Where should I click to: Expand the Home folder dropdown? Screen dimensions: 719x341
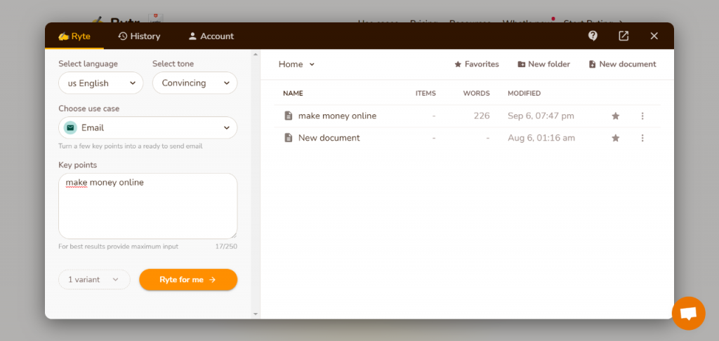[296, 64]
